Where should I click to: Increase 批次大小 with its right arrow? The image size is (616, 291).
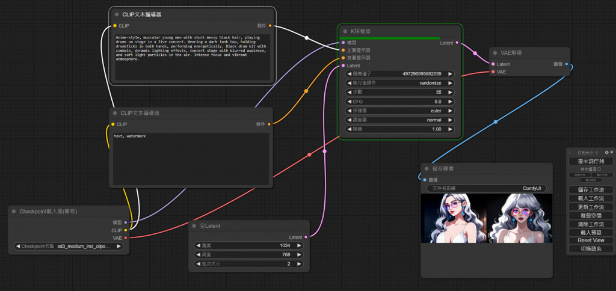pos(300,264)
